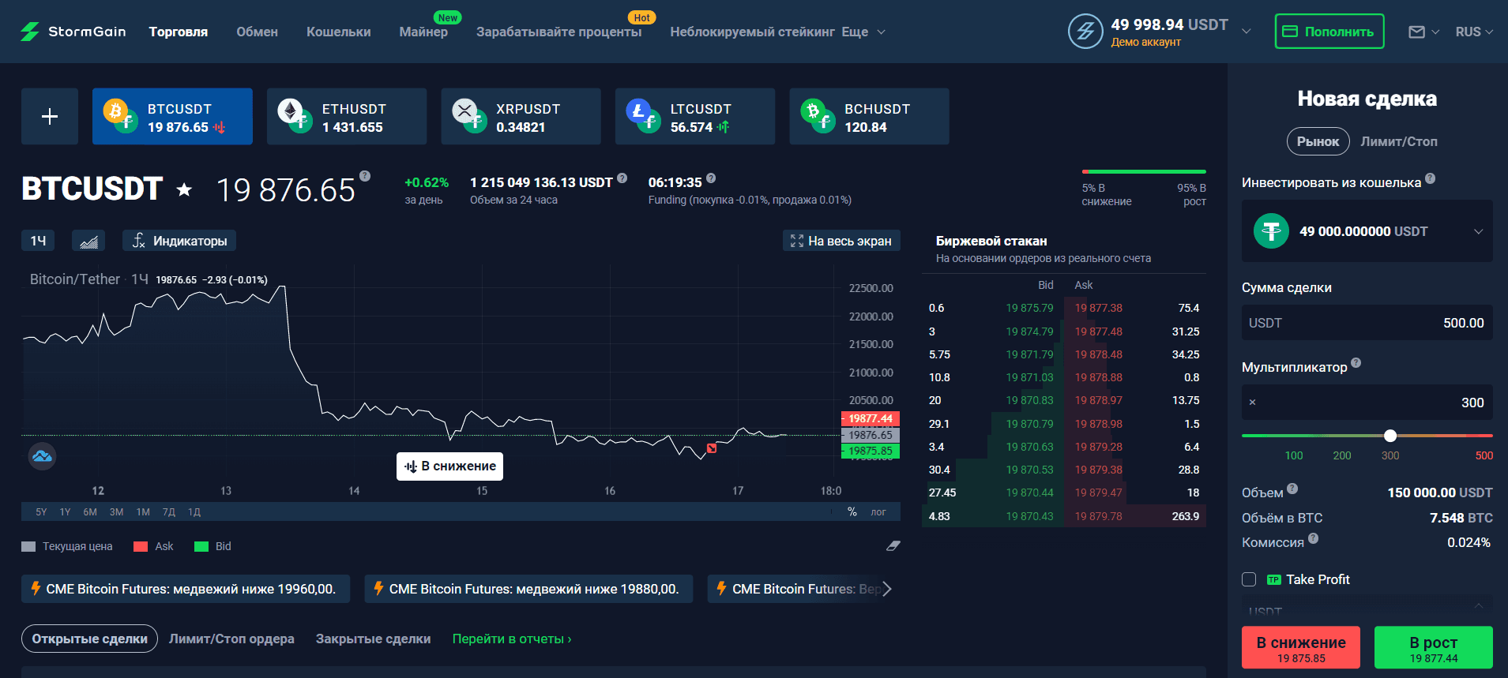This screenshot has height=678, width=1508.
Task: Open Индикаторы menu
Action: (x=179, y=241)
